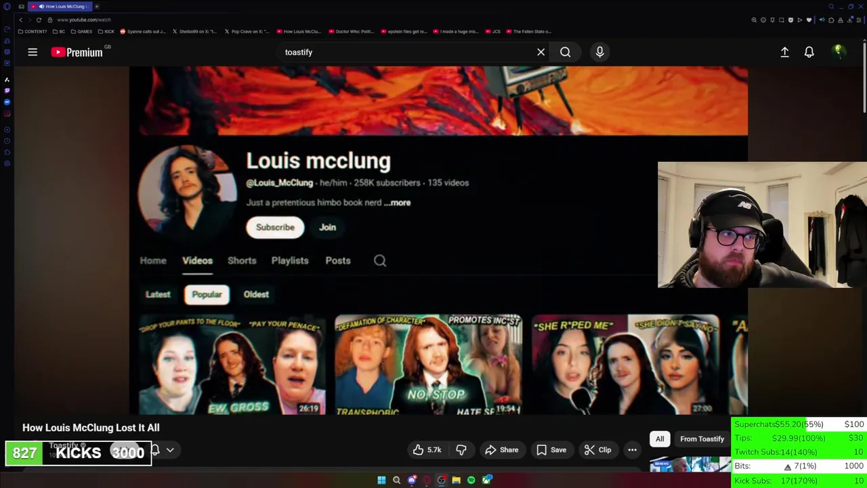The image size is (867, 488).
Task: Open the account avatar menu
Action: pos(839,52)
